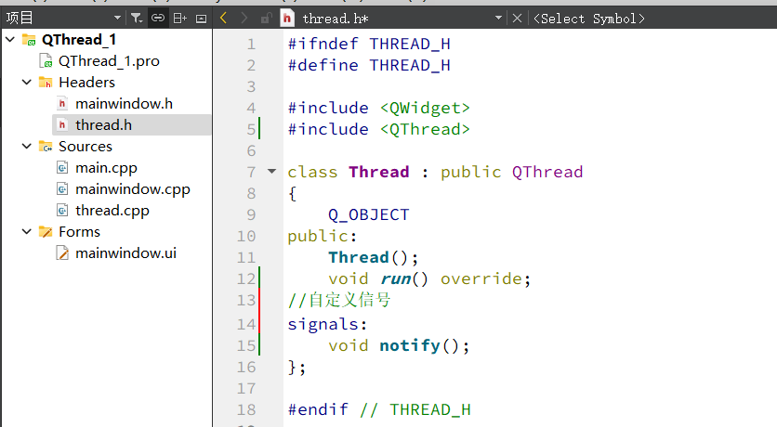This screenshot has height=427, width=777.
Task: Click the thread.h header file icon in editor bar
Action: point(287,19)
